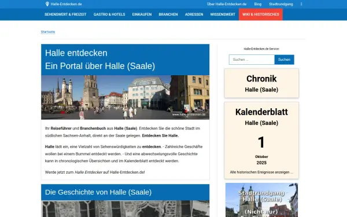Click the 2025 year label
This screenshot has width=347, height=217.
(x=261, y=163)
